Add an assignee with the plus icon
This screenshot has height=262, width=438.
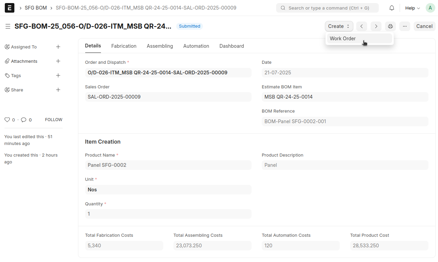point(58,47)
